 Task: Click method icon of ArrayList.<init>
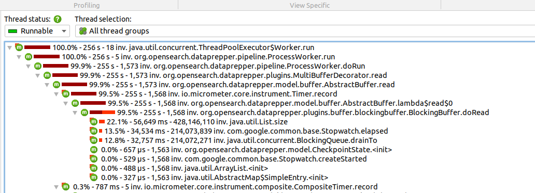[x=93, y=168]
